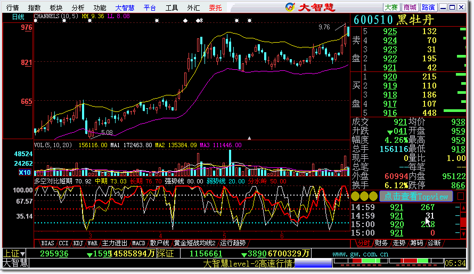Switch to the 分时 tab
474x274 pixels.
tap(364, 243)
